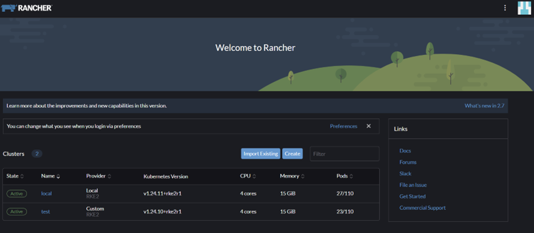Click the 23/110 pods value
The width and height of the screenshot is (534, 233).
[345, 211]
